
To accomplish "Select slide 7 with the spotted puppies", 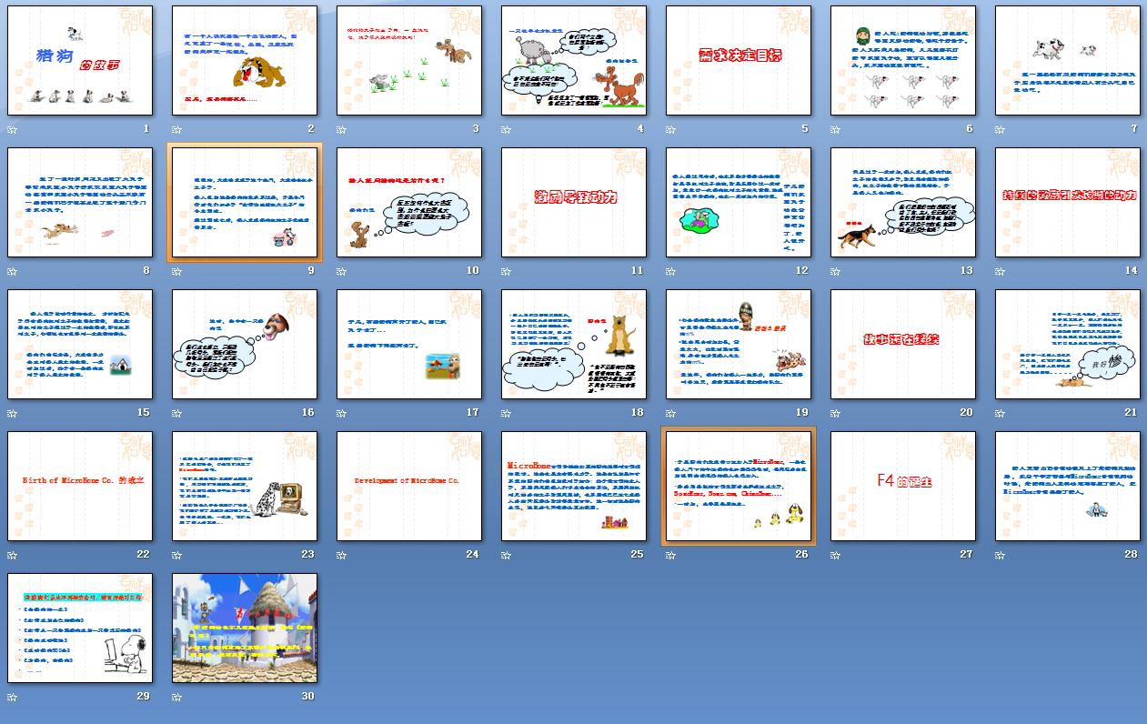I will [x=1068, y=60].
